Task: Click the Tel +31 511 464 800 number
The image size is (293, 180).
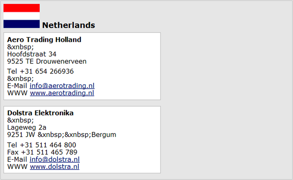Action: click(x=41, y=145)
